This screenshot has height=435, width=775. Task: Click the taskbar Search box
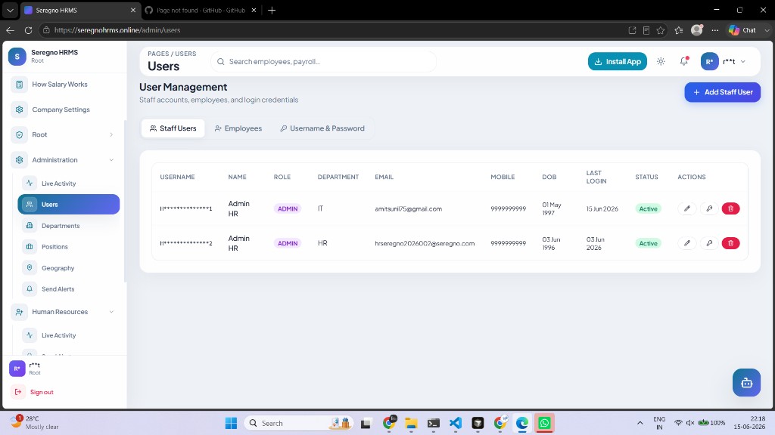[298, 423]
